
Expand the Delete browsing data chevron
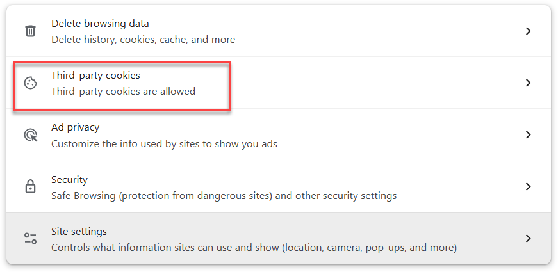(528, 31)
